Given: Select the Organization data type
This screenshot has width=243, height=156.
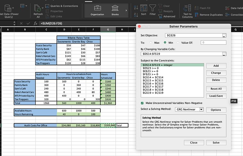Looking at the screenshot, I should [97, 10].
